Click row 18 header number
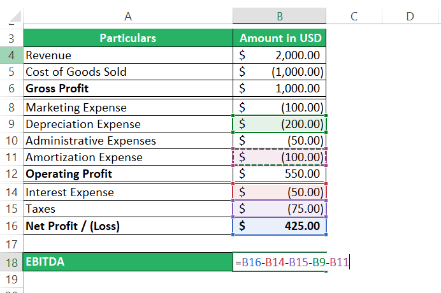 [x=11, y=261]
